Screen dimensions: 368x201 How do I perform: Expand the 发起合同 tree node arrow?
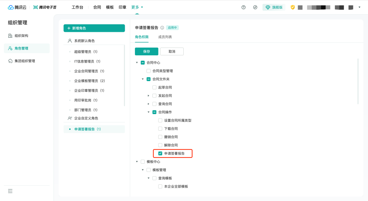point(149,95)
